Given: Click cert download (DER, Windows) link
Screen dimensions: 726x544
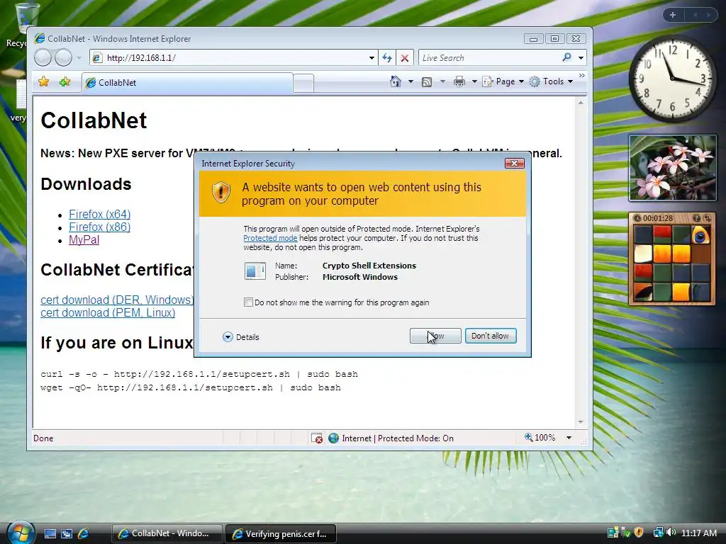Looking at the screenshot, I should coord(117,300).
